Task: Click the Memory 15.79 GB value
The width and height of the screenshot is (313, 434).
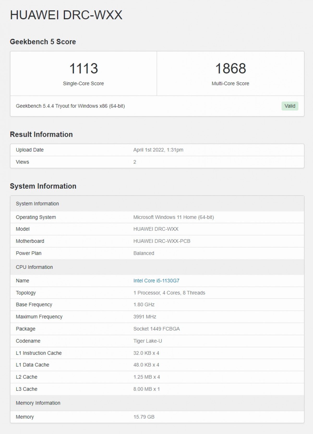Action: pyautogui.click(x=144, y=417)
